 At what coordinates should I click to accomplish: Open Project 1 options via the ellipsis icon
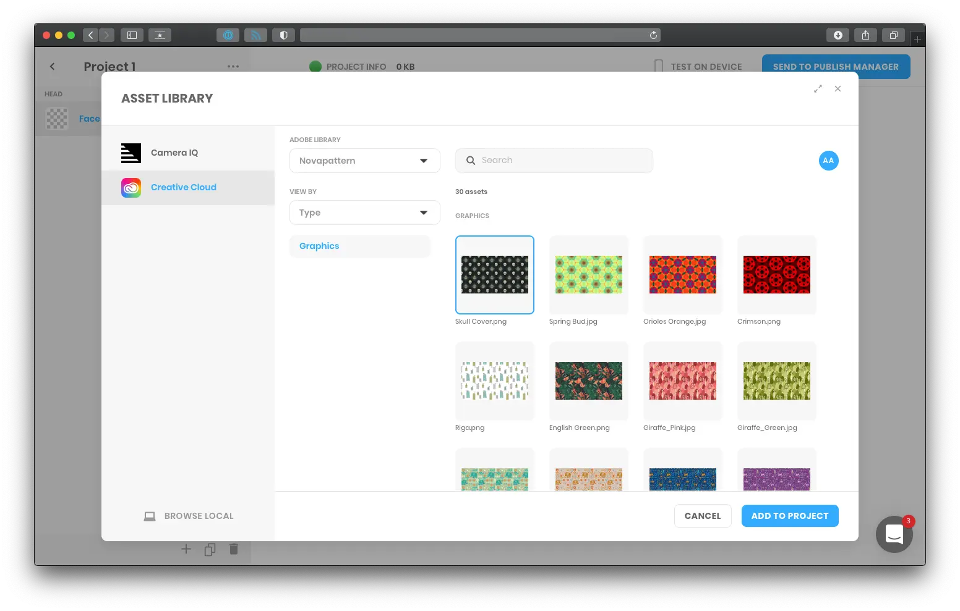(233, 66)
